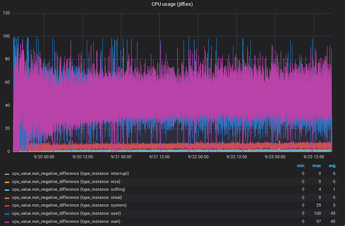The width and height of the screenshot is (345, 226).
Task: Click the max value 100 for user
Action: (317, 213)
